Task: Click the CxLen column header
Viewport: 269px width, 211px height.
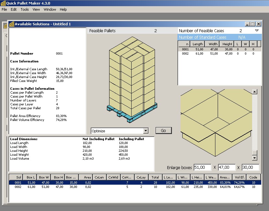Action: (99, 177)
